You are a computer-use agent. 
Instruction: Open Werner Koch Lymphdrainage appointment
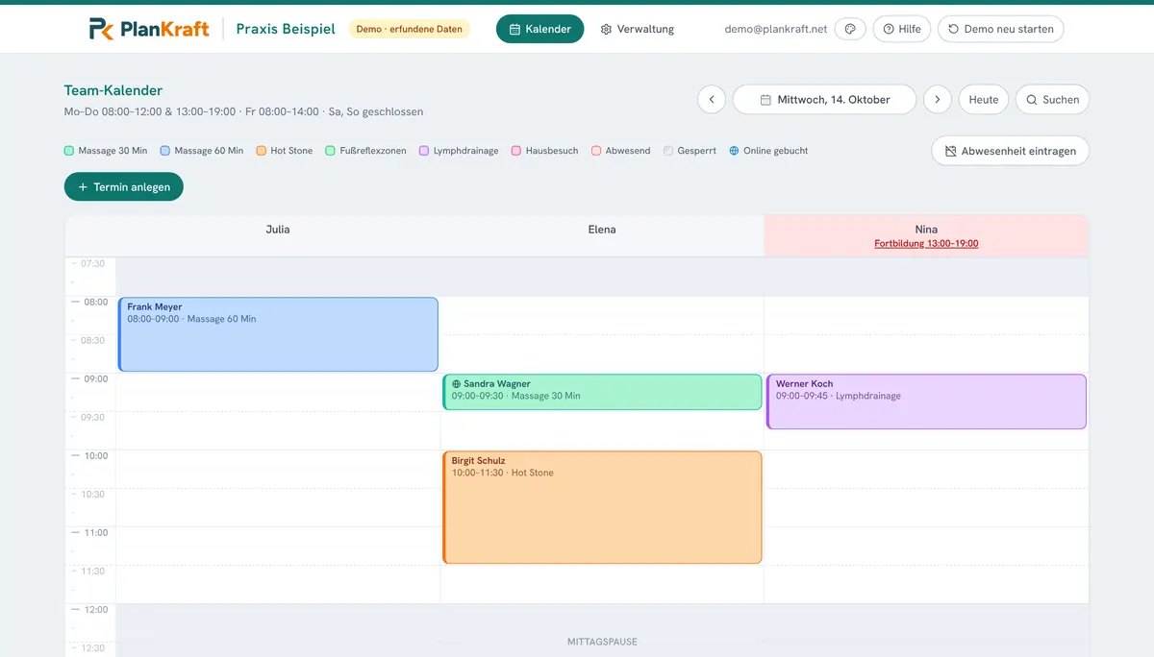pos(926,401)
